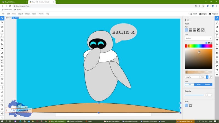Click the Install button
The height and width of the screenshot is (123, 219).
click(x=193, y=14)
